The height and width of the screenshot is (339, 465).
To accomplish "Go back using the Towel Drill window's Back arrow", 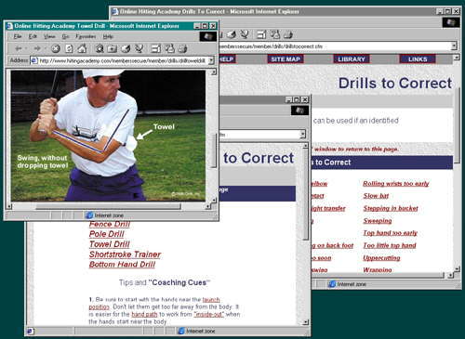I will click(x=19, y=48).
